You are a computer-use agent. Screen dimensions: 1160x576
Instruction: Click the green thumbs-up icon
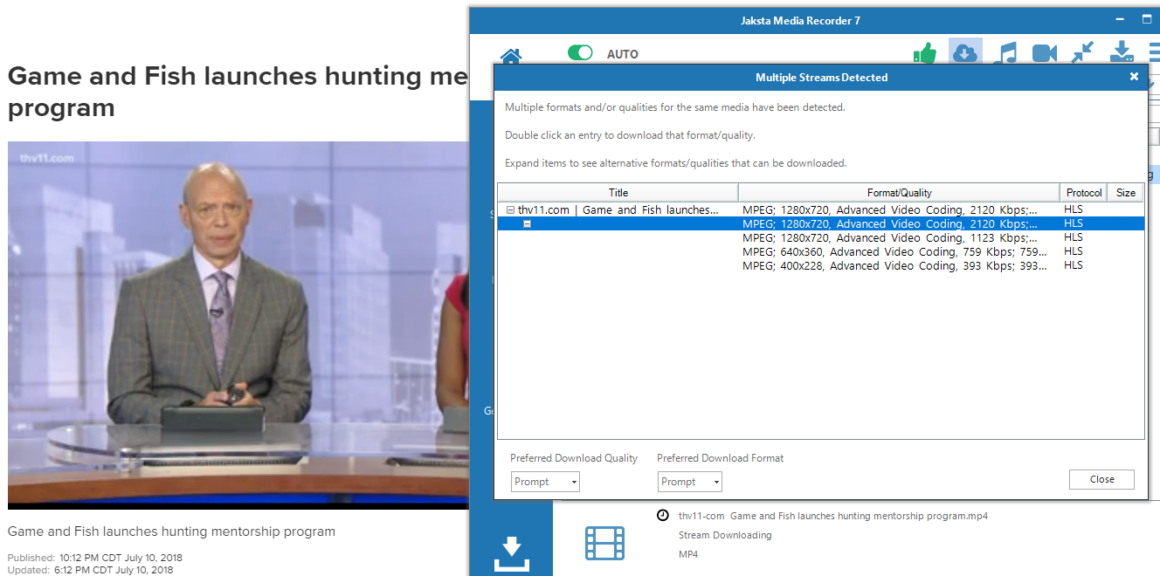924,53
